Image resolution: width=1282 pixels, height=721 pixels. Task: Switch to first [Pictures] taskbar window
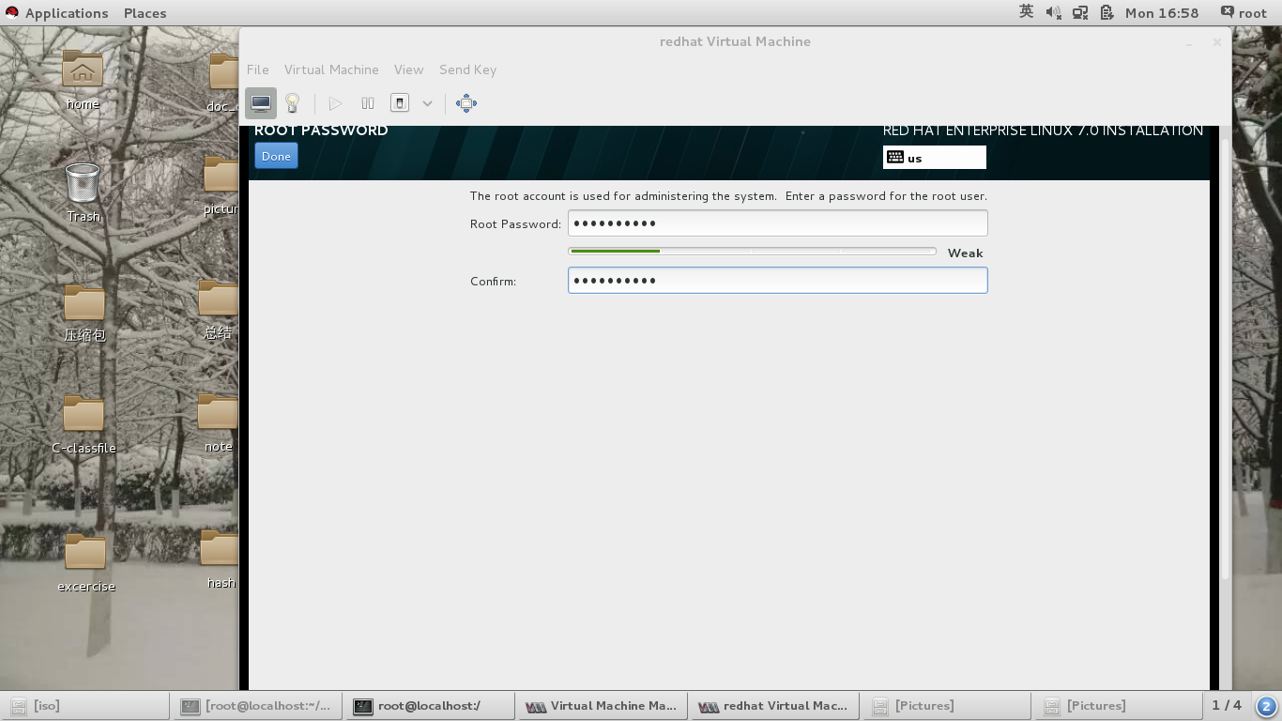click(x=947, y=706)
